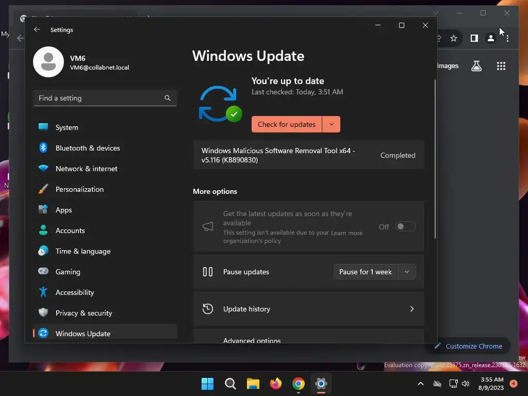Click the Malicious Software Removal Tool entry
Viewport: 528px width, 396px height.
click(308, 155)
